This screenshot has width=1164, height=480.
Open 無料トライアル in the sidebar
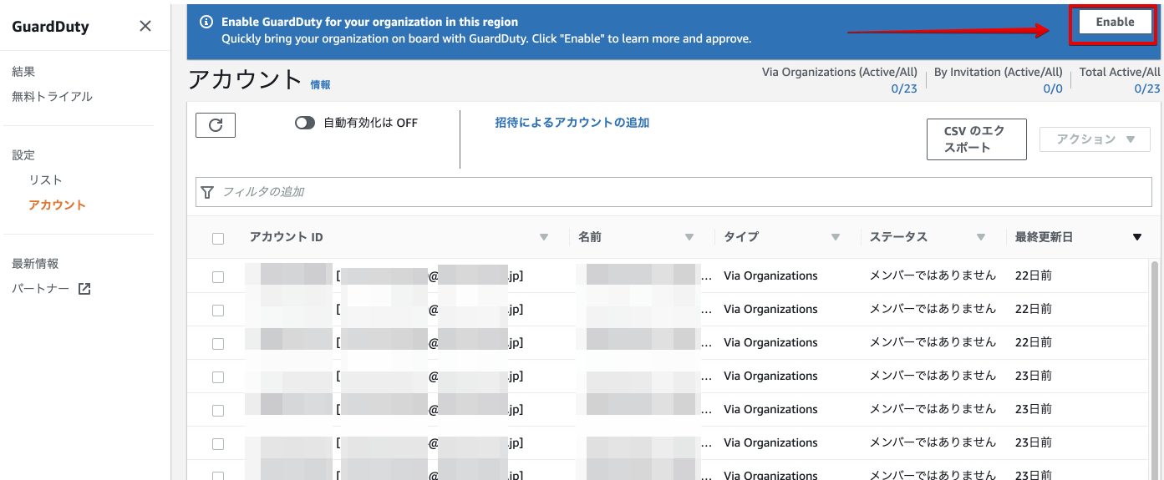pos(52,97)
